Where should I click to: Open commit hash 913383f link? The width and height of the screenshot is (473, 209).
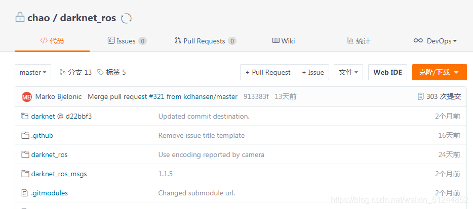pyautogui.click(x=256, y=96)
